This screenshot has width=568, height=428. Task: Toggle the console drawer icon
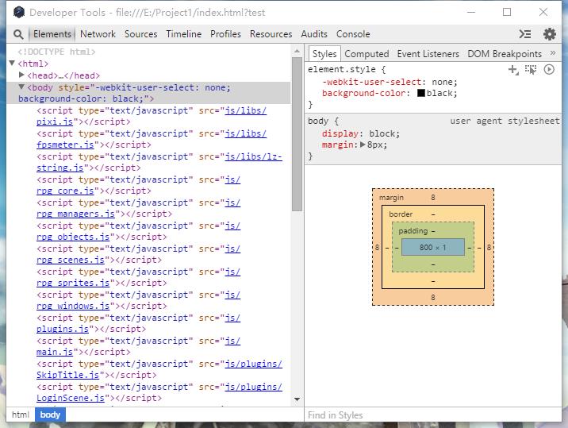click(x=525, y=34)
